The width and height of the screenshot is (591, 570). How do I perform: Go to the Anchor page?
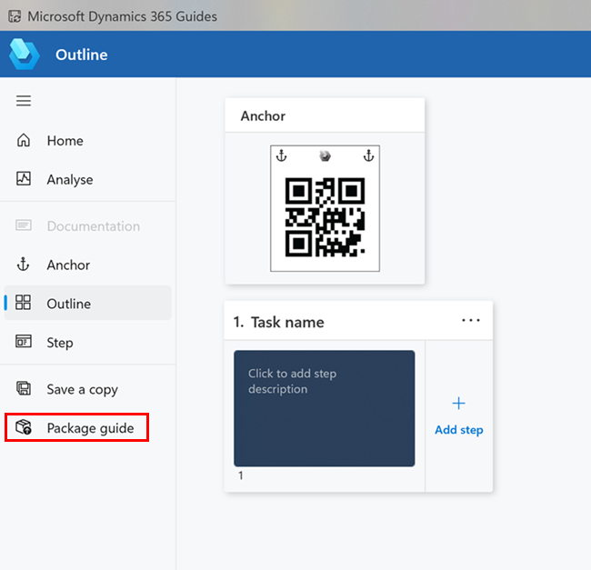tap(87, 265)
